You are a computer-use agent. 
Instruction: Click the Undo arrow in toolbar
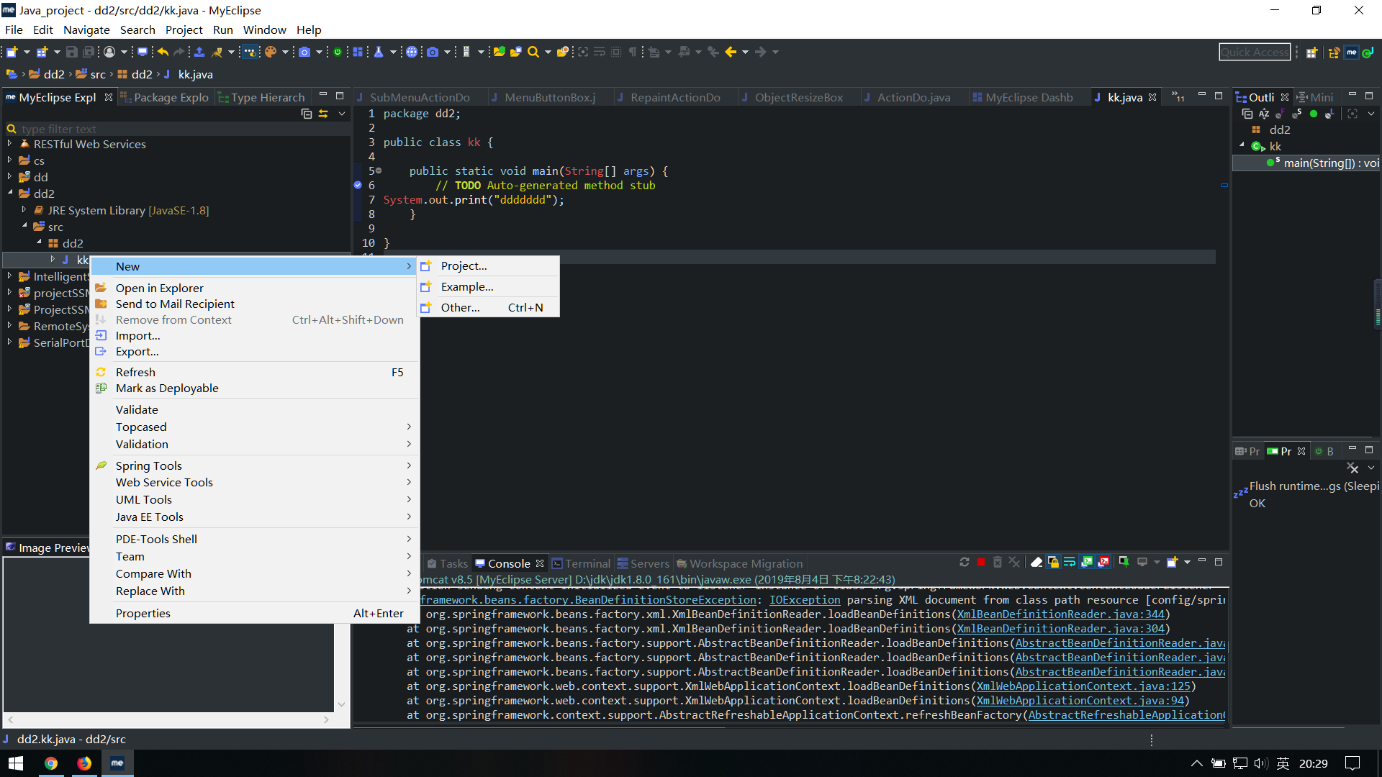click(163, 52)
